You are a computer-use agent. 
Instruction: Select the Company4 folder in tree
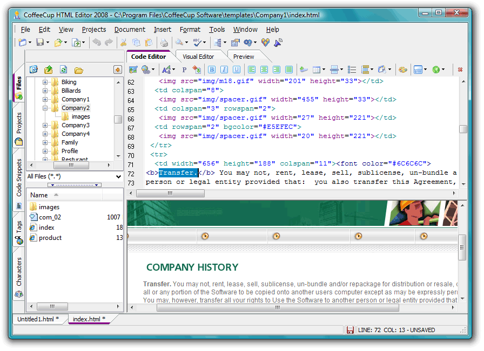point(75,134)
